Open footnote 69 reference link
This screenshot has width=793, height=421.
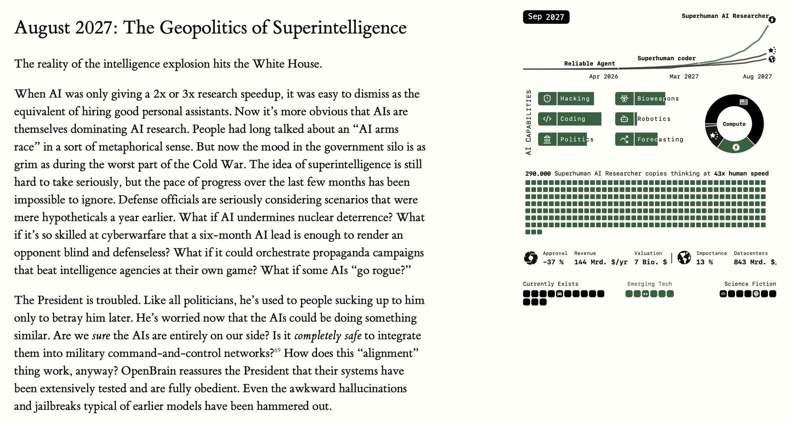click(277, 350)
